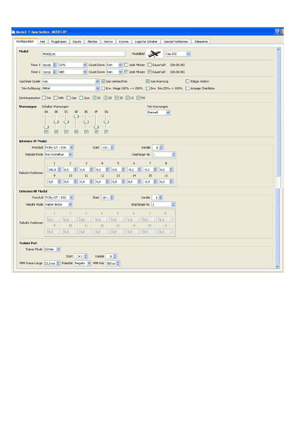Screen dimensions: 293x431
Task: Open the Externes HF Modul Protokoll dropdown
Action: point(59,198)
